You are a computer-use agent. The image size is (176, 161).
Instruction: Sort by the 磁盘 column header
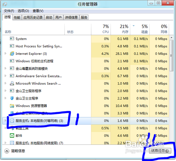click(140, 29)
